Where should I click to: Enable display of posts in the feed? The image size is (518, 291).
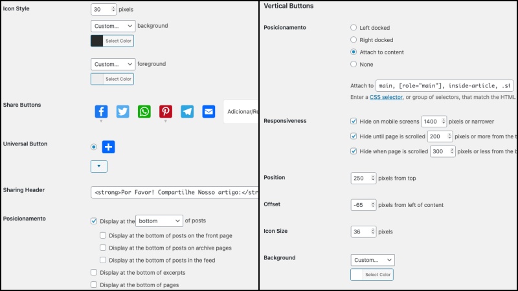tap(103, 260)
